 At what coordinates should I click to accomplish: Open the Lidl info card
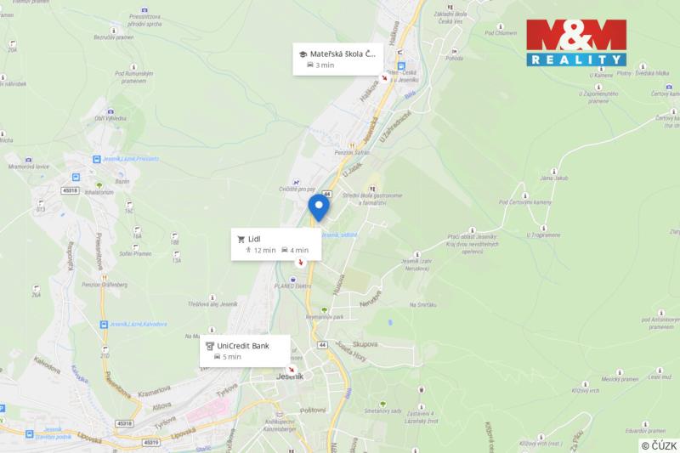pyautogui.click(x=276, y=244)
